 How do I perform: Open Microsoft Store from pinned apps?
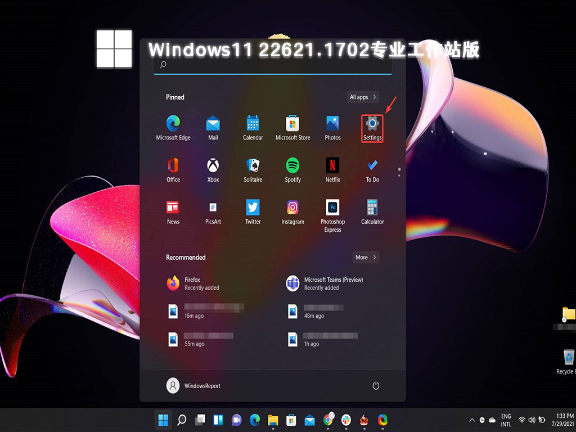pyautogui.click(x=292, y=128)
